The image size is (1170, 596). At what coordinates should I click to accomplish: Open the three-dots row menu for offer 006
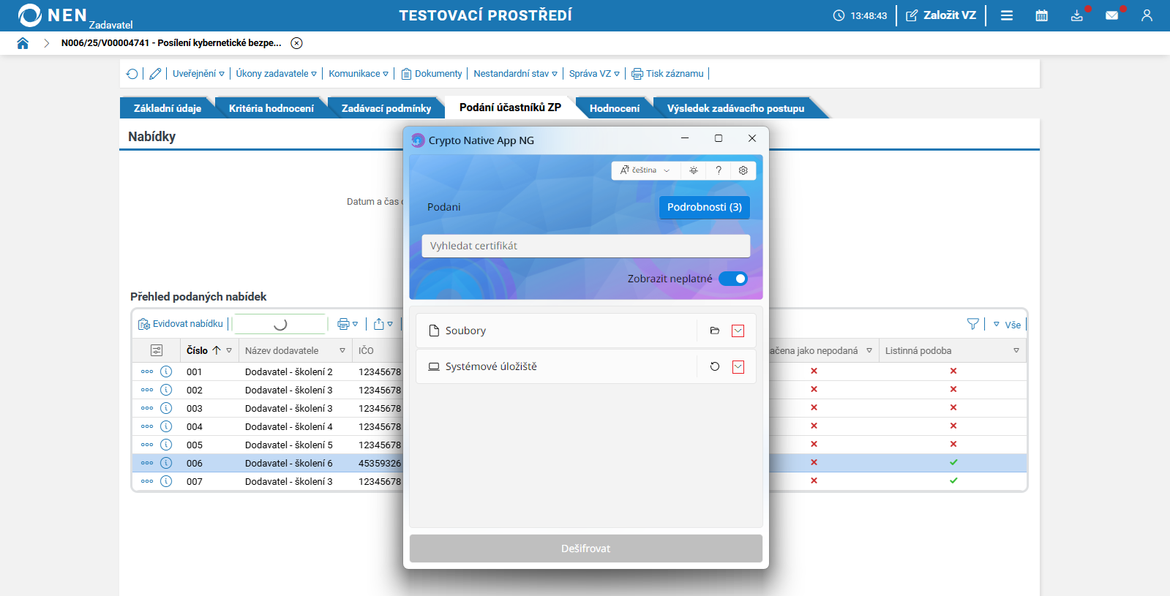(x=147, y=463)
